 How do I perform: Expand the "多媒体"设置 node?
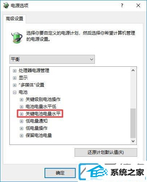(x=14, y=85)
